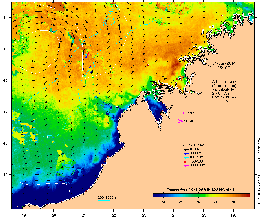
Task: Click the longitude '124' axis label
Action: (173, 215)
